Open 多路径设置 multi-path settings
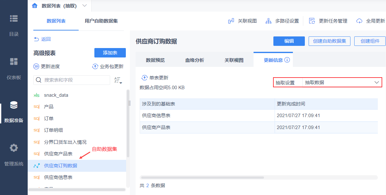Image resolution: width=386 pixels, height=195 pixels. coord(268,21)
